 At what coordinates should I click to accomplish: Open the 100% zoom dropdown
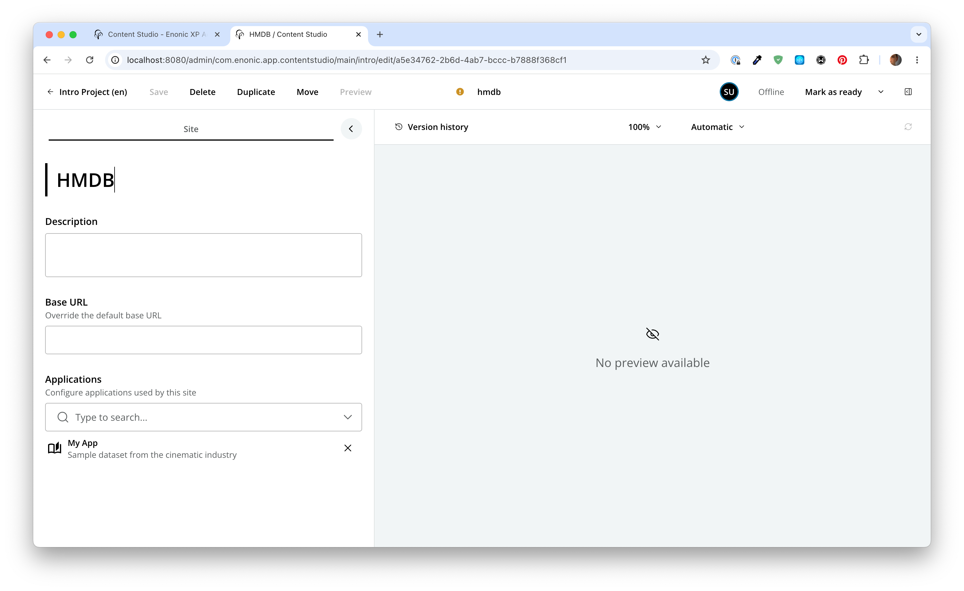coord(644,127)
